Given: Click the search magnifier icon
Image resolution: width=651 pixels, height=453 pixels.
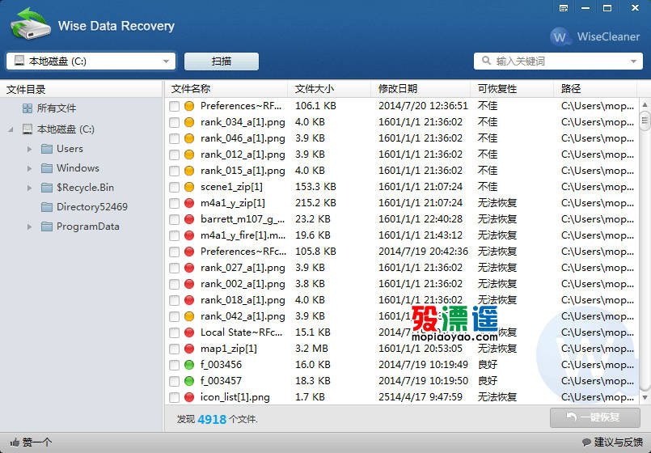Looking at the screenshot, I should pos(486,61).
